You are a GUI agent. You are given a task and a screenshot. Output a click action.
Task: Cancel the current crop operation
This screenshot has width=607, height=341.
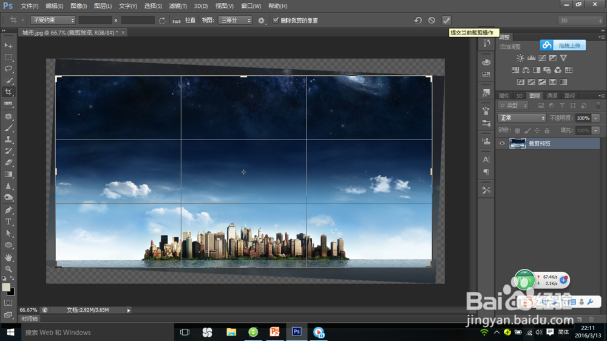432,21
